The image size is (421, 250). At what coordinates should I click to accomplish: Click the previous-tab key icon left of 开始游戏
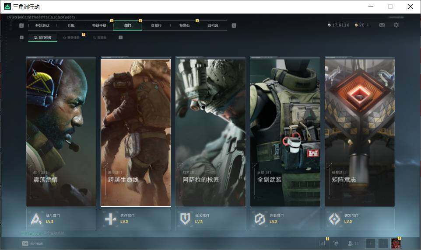pos(21,25)
